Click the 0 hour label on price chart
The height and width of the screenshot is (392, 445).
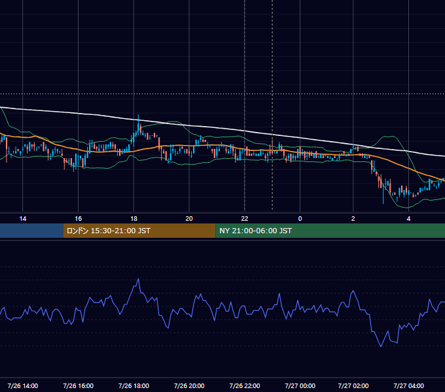point(300,219)
